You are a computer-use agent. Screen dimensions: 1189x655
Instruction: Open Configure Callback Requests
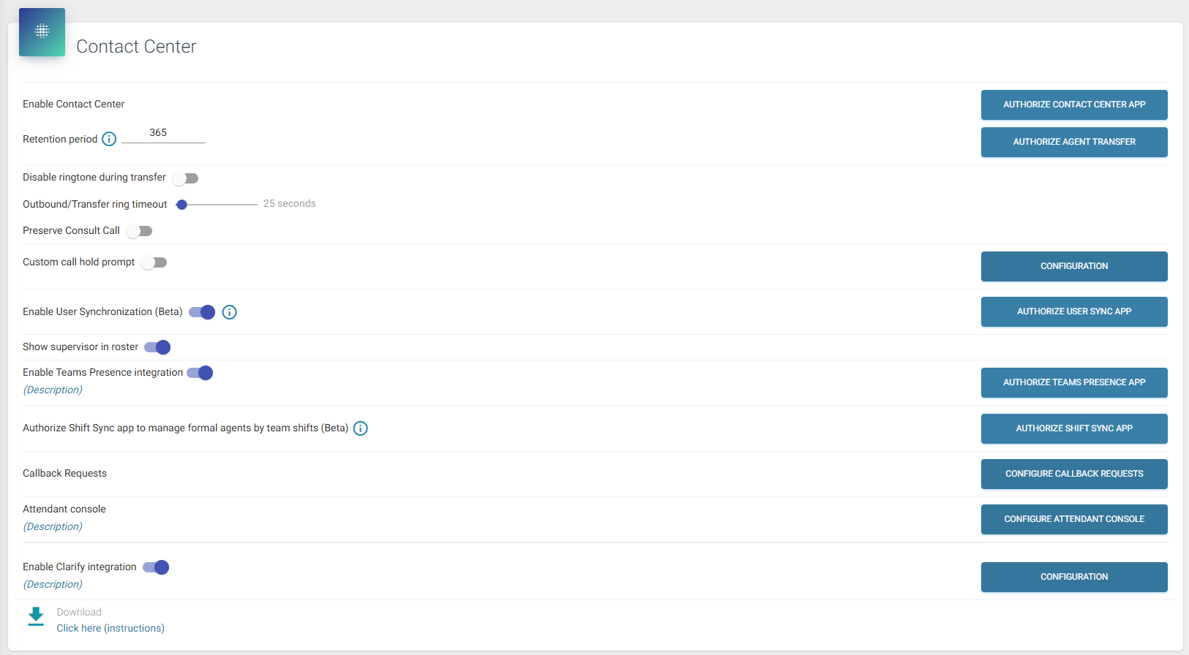(x=1073, y=474)
